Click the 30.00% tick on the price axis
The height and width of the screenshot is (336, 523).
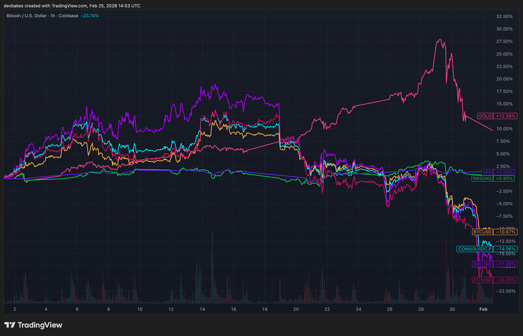[x=504, y=29]
